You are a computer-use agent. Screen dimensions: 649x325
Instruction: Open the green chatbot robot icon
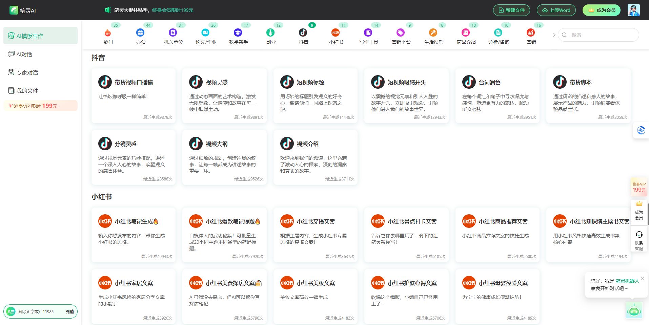click(634, 310)
